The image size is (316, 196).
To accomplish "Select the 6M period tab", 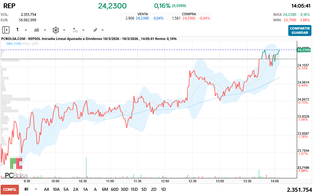I will pos(105,189).
